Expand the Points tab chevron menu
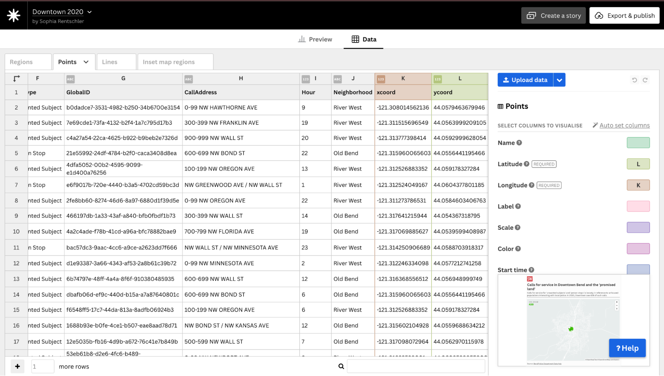The width and height of the screenshot is (664, 376). click(86, 62)
